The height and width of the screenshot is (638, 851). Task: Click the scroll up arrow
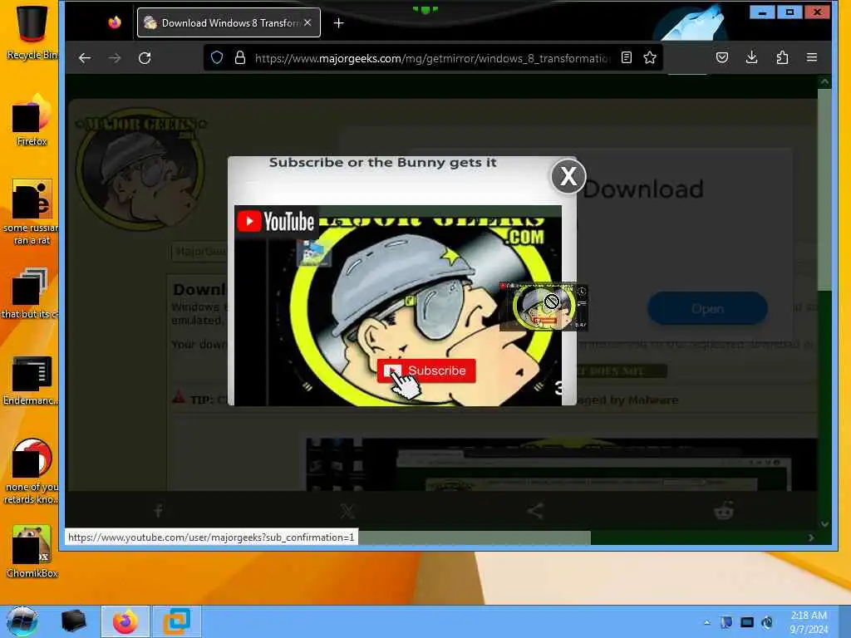[x=824, y=82]
